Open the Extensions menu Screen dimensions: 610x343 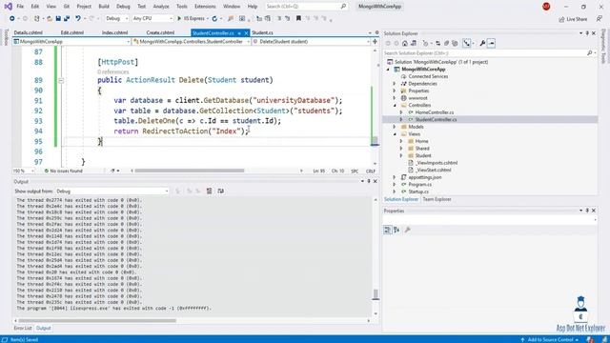pyautogui.click(x=205, y=7)
